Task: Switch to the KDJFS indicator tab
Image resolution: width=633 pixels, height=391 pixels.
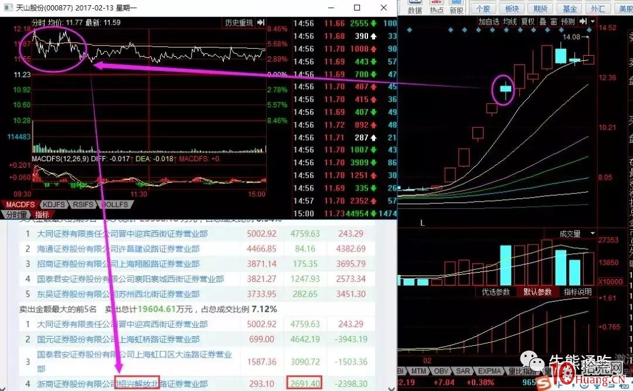Action: pyautogui.click(x=54, y=205)
